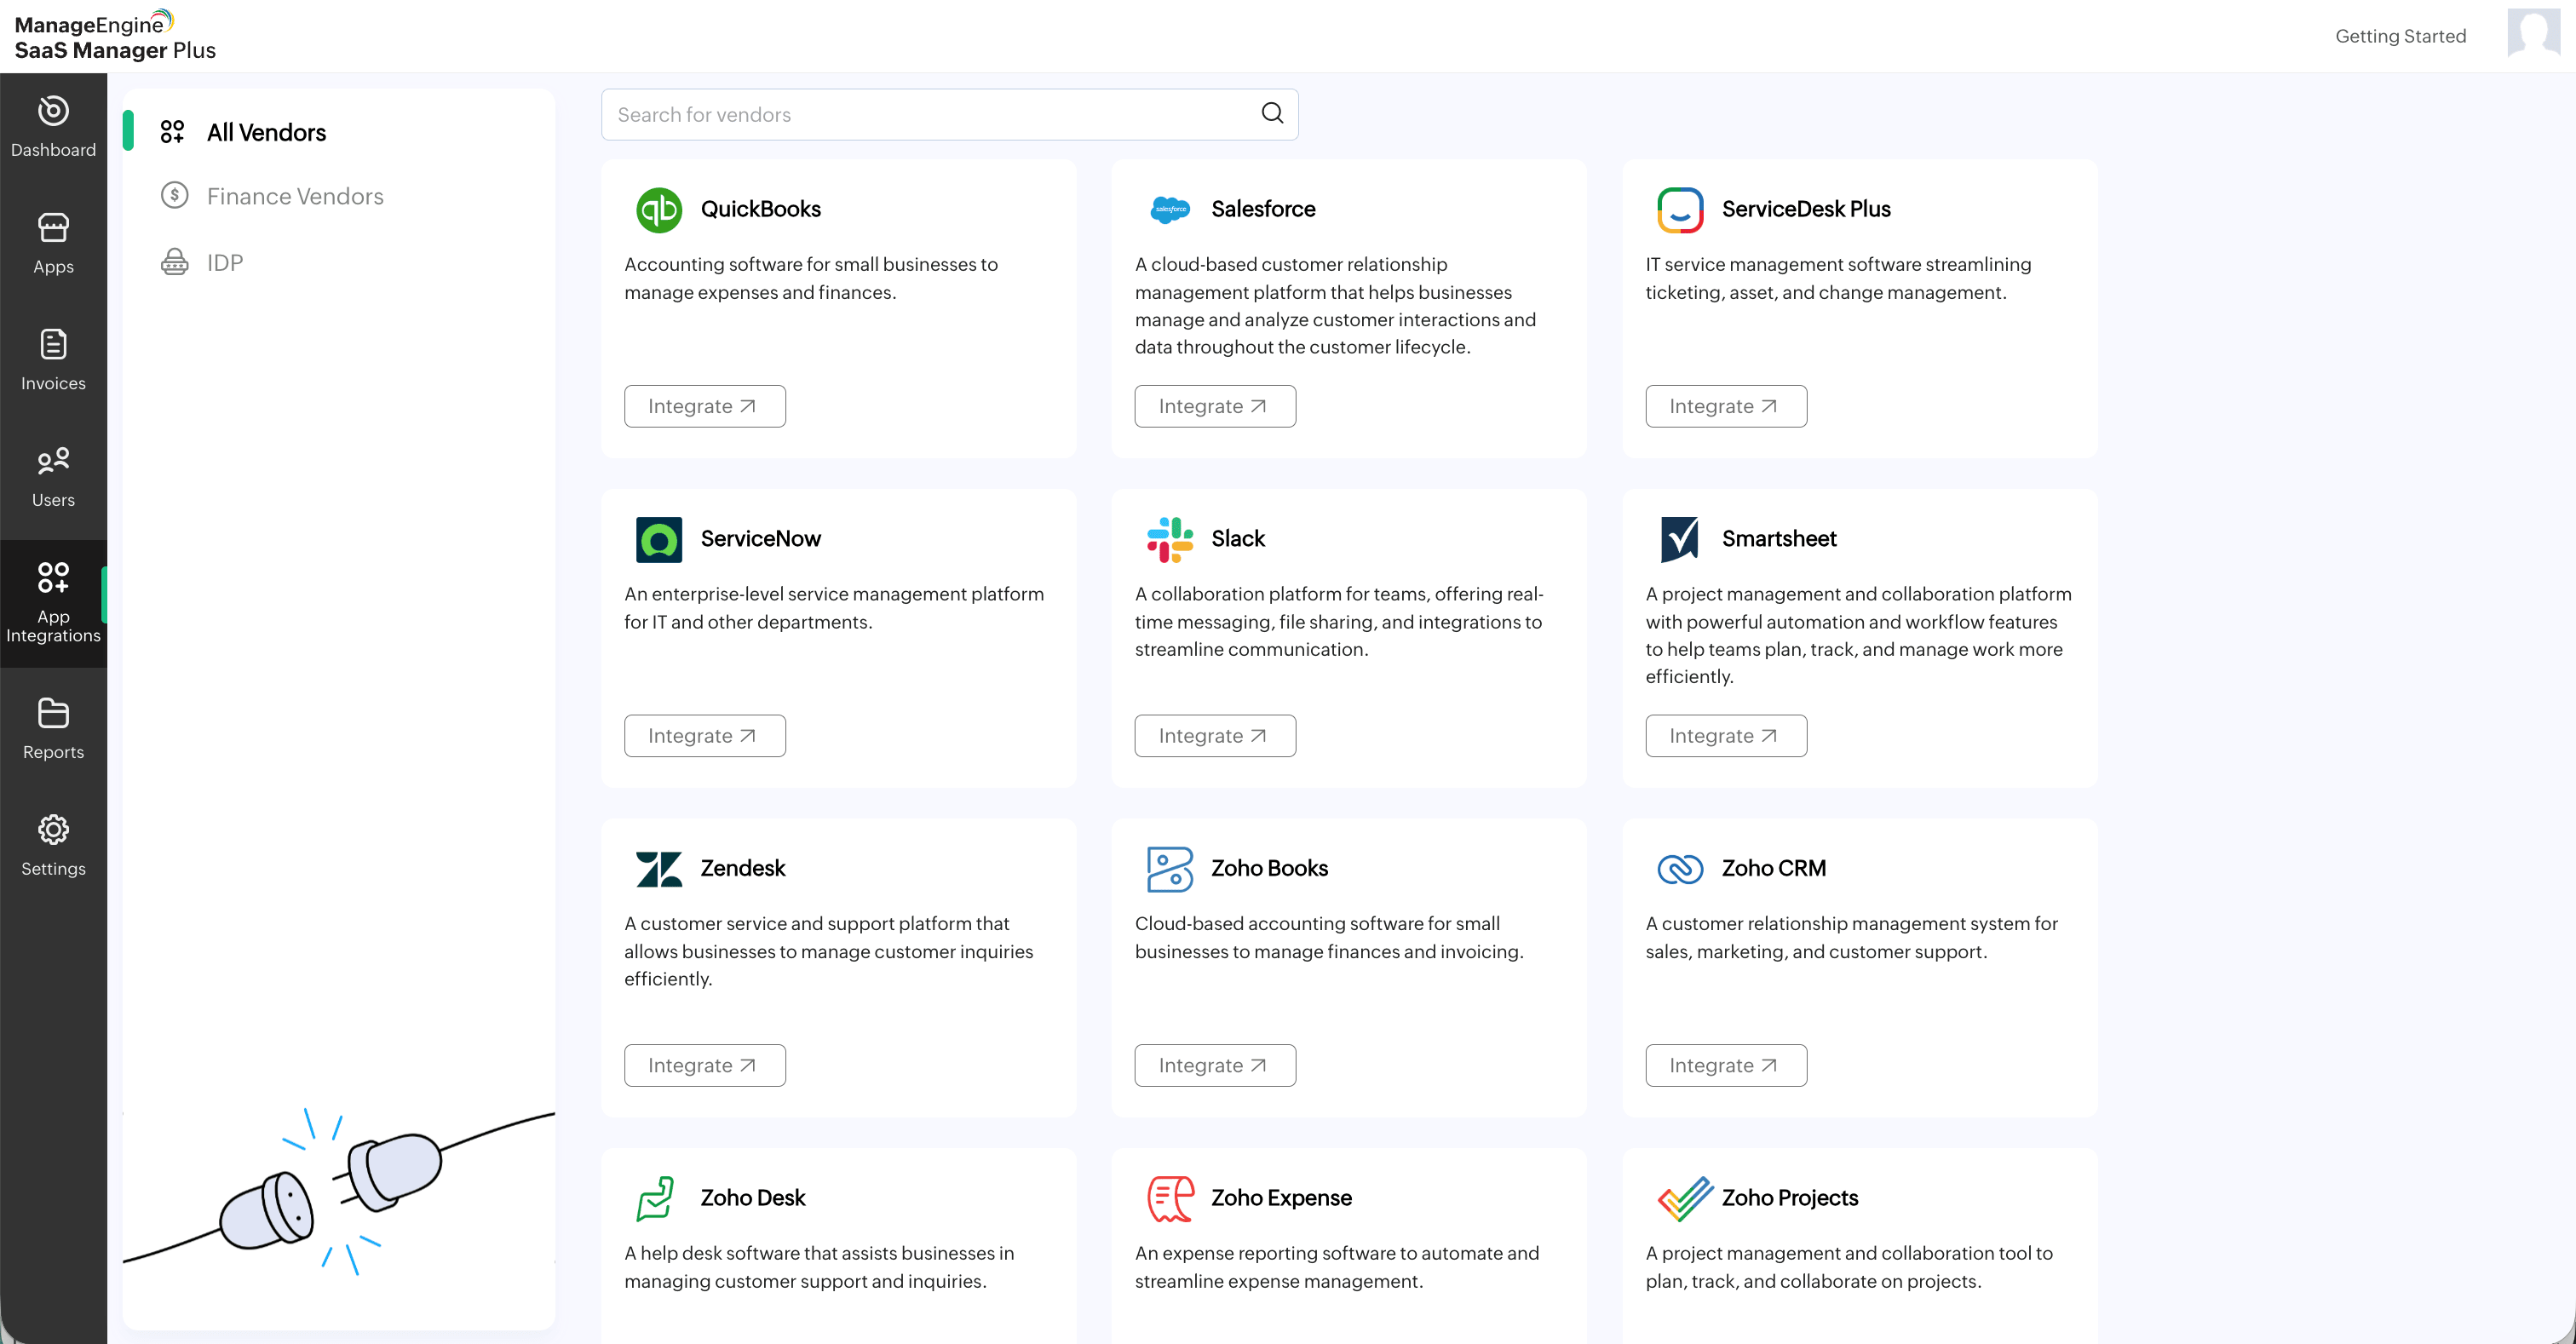Viewport: 2576px width, 1344px height.
Task: Integrate the QuickBooks vendor
Action: [x=704, y=406]
